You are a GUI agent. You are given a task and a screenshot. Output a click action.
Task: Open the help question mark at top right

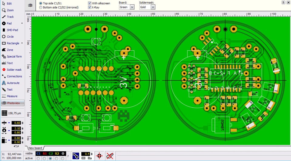click(283, 2)
